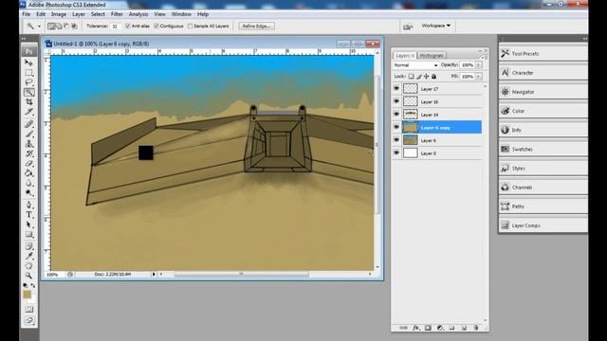The width and height of the screenshot is (607, 341).
Task: Hide Layer 16 with eye icon
Action: click(396, 101)
